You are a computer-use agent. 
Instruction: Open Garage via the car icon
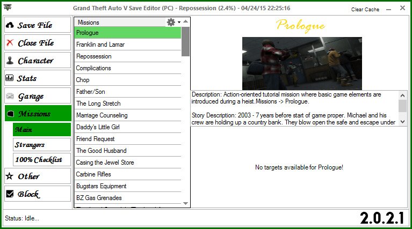tap(10, 97)
